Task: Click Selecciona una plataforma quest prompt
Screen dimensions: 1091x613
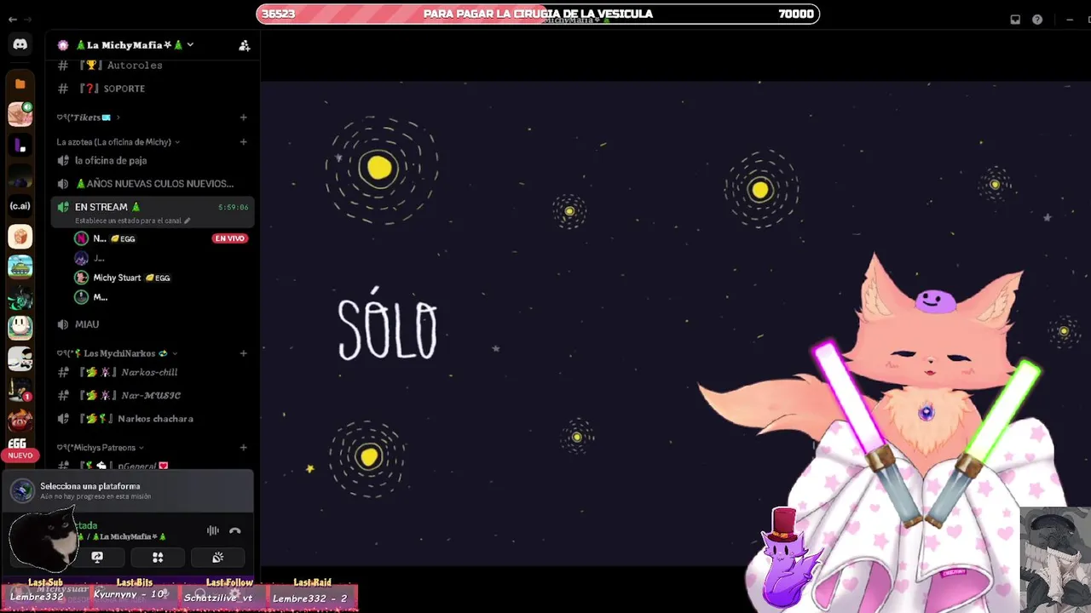Action: point(90,486)
